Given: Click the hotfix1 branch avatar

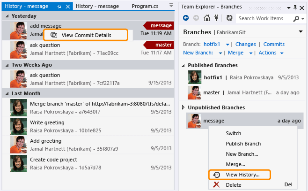Looking at the screenshot, I should (x=195, y=77).
